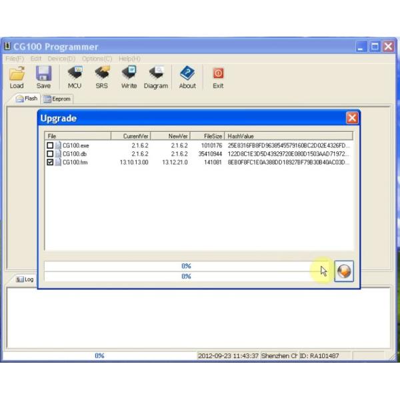Open the Log tab

[x=25, y=279]
